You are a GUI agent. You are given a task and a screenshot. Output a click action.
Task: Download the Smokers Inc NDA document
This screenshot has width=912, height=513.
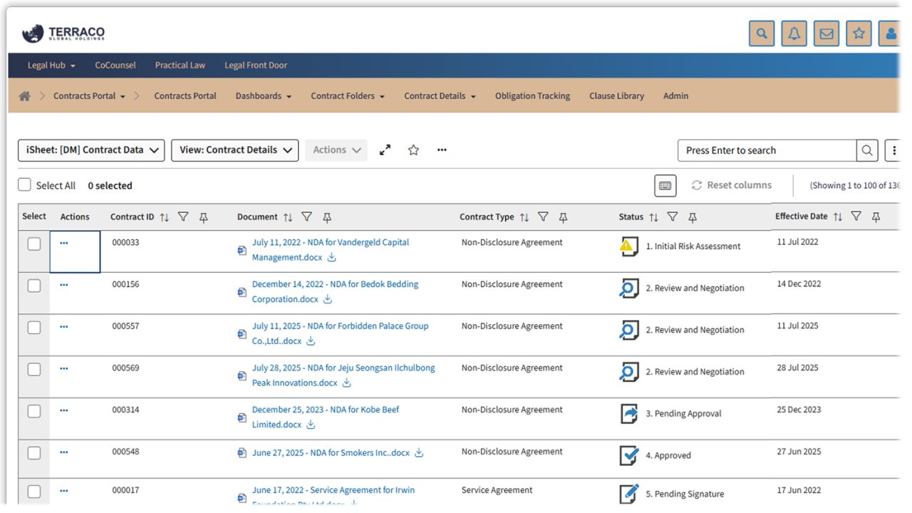[419, 453]
